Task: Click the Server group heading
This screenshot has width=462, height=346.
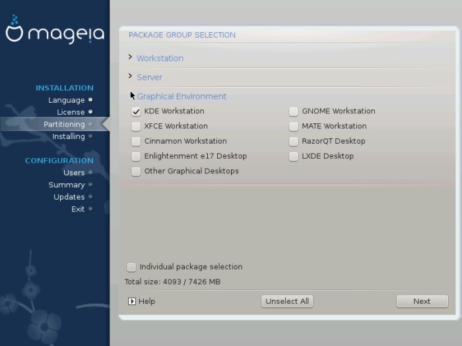Action: 149,77
